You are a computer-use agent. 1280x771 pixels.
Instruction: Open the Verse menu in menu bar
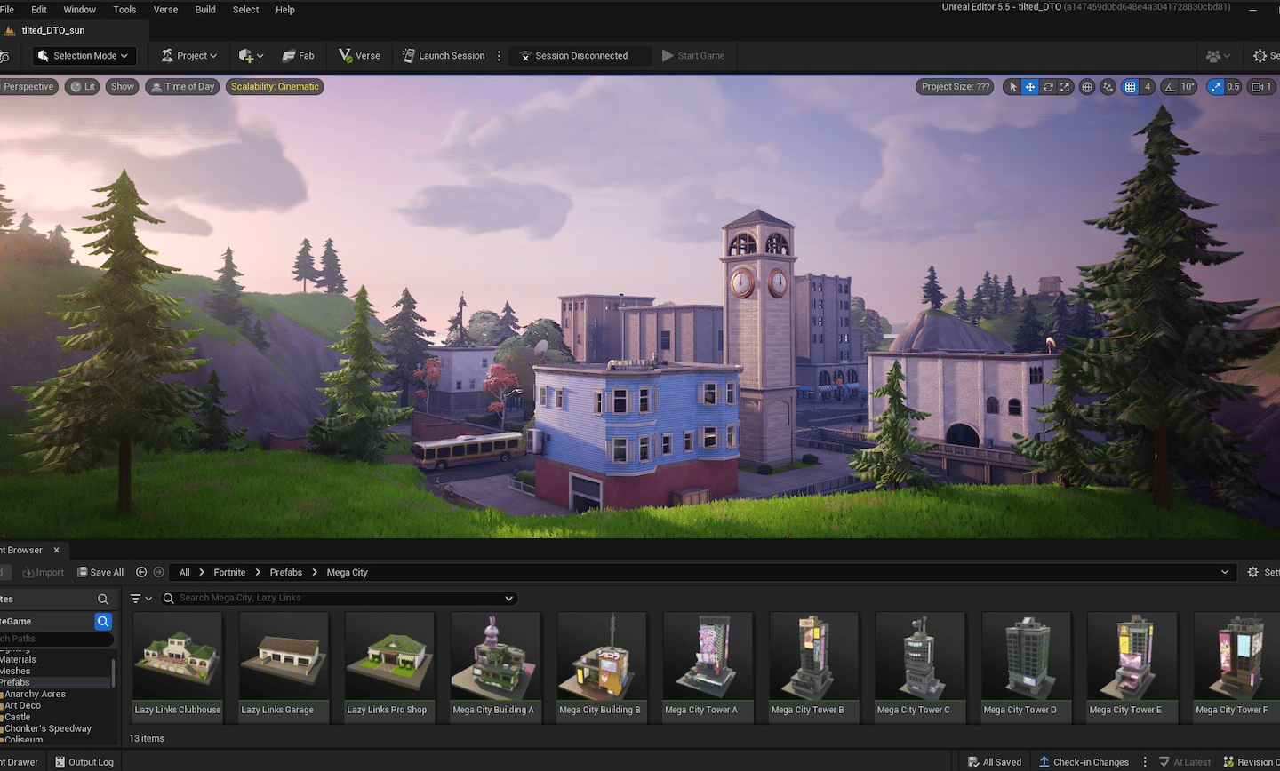click(165, 10)
